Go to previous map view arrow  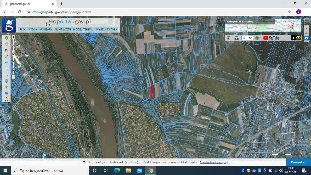[x=7, y=87]
